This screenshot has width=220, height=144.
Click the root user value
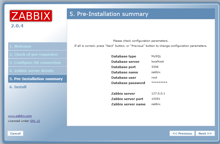(154, 78)
